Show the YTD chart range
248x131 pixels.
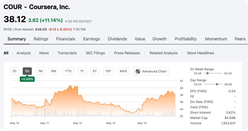click(x=68, y=71)
